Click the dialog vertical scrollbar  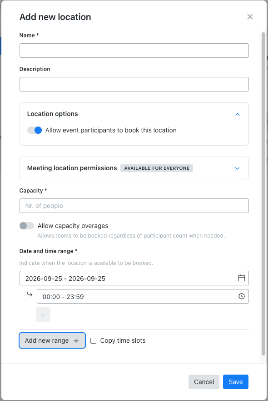263,194
